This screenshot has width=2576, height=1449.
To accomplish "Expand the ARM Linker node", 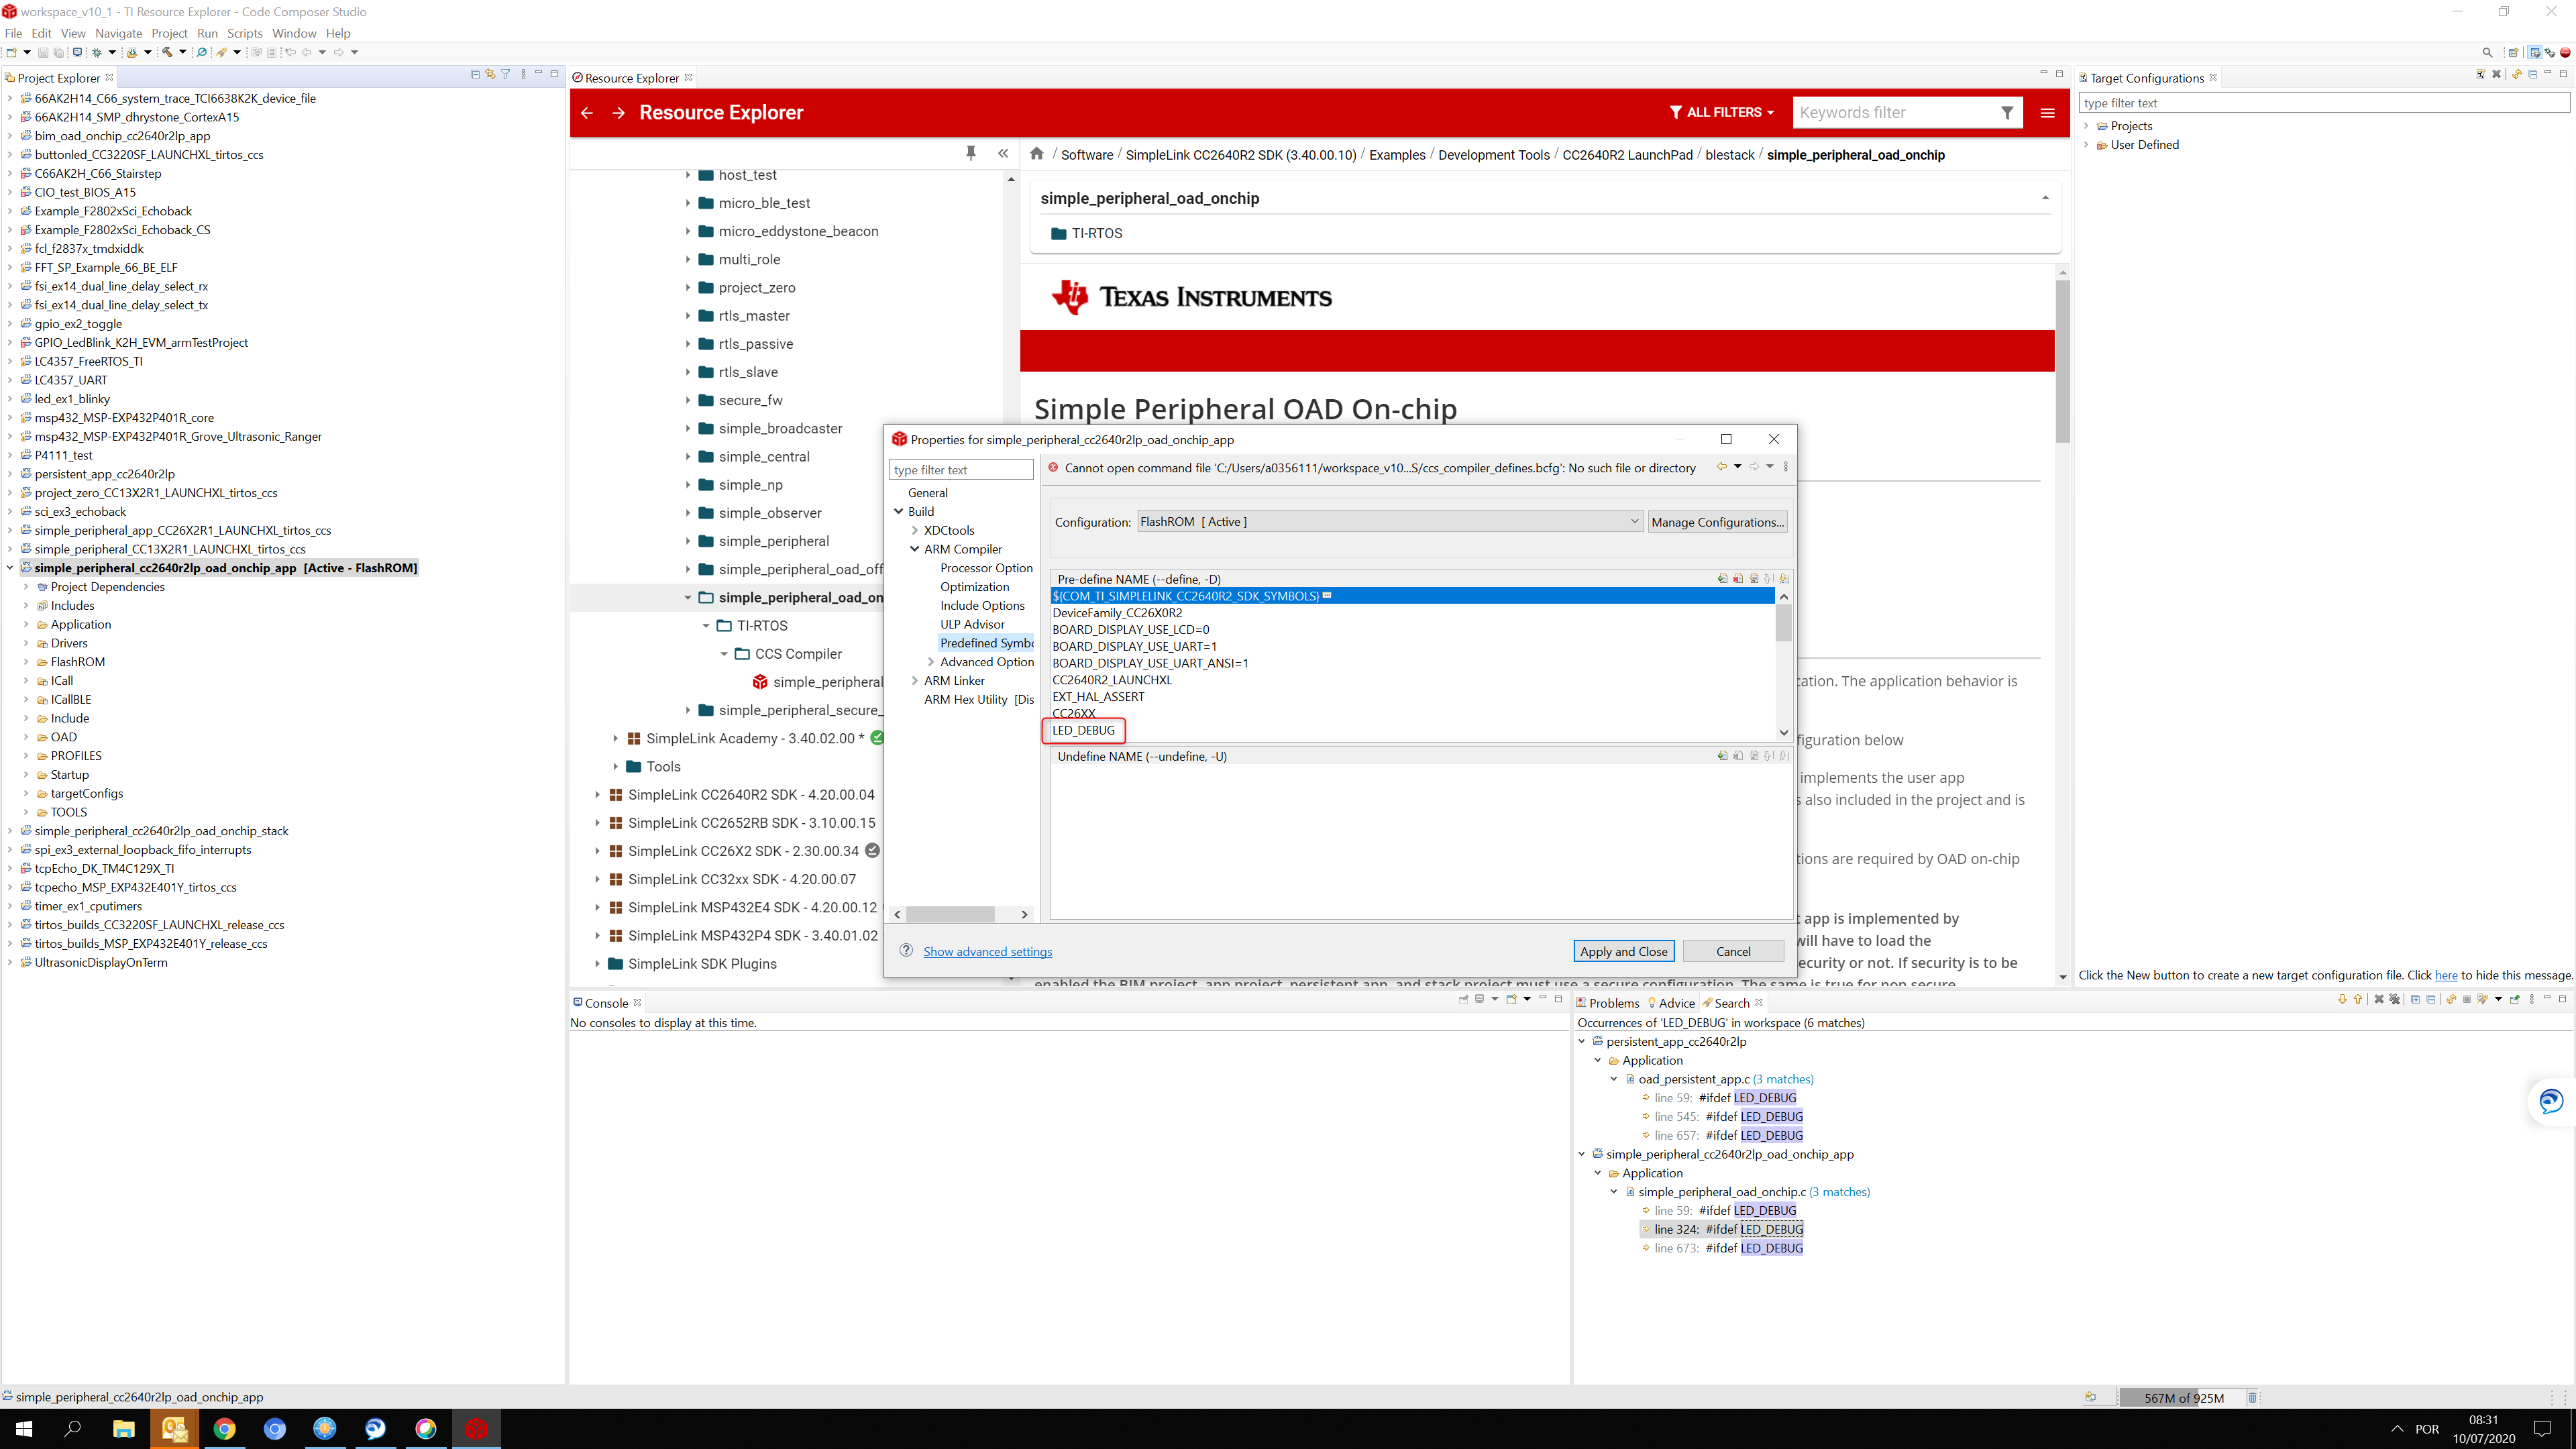I will pos(915,681).
